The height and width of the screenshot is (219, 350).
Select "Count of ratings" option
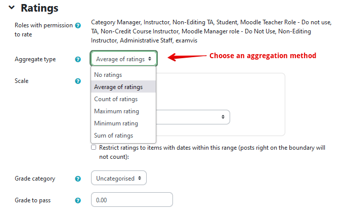point(116,99)
